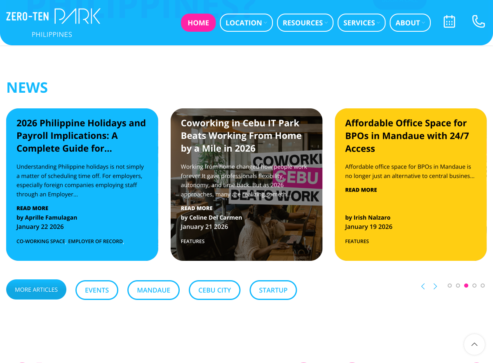
Task: Select the last carousel pagination dot
Action: coord(483,286)
